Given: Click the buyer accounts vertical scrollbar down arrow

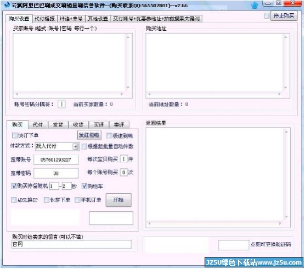Looking at the screenshot, I should 128,87.
